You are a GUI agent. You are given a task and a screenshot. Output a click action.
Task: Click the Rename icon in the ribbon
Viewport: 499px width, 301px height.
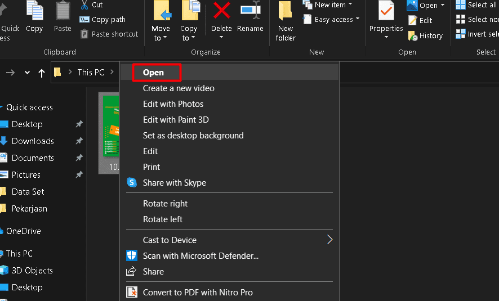pyautogui.click(x=250, y=11)
